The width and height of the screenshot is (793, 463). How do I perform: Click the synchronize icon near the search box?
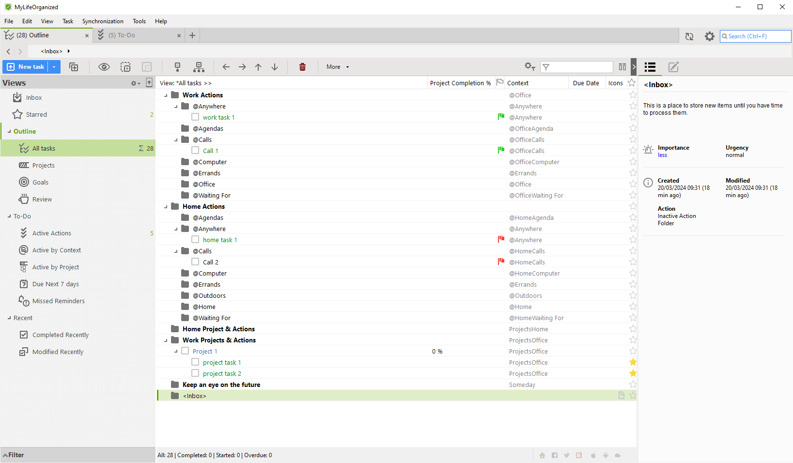[689, 36]
